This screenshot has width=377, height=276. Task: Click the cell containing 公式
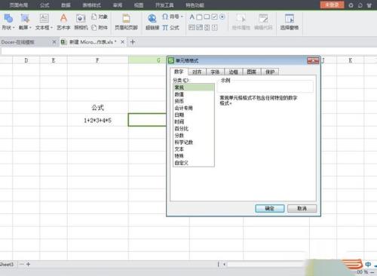click(98, 107)
